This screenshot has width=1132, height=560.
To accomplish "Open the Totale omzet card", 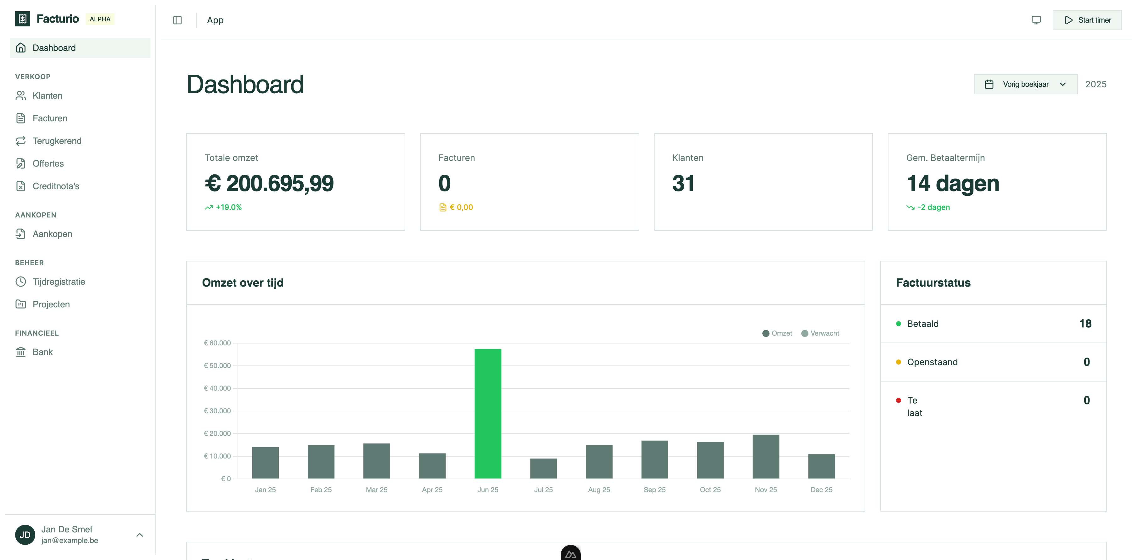I will click(296, 182).
